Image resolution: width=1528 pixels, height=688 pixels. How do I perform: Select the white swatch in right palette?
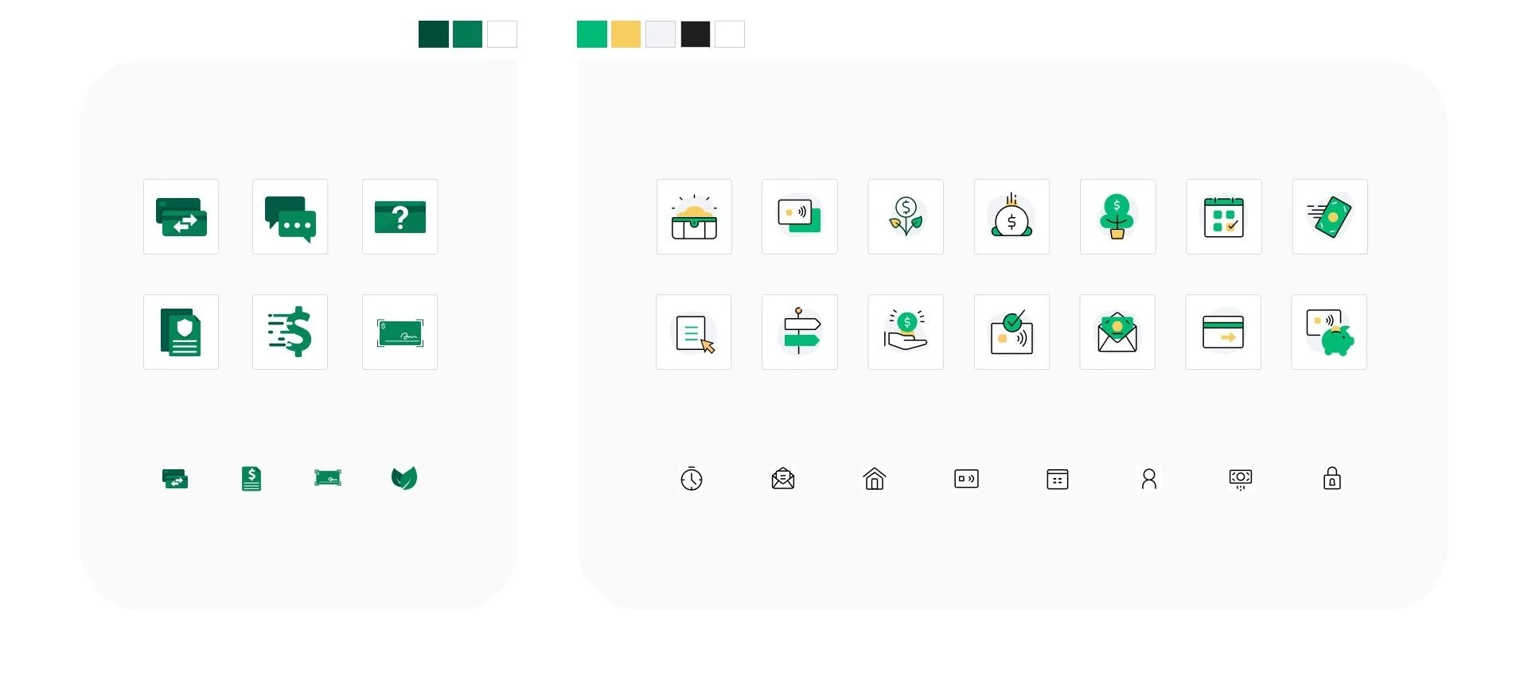[x=730, y=34]
